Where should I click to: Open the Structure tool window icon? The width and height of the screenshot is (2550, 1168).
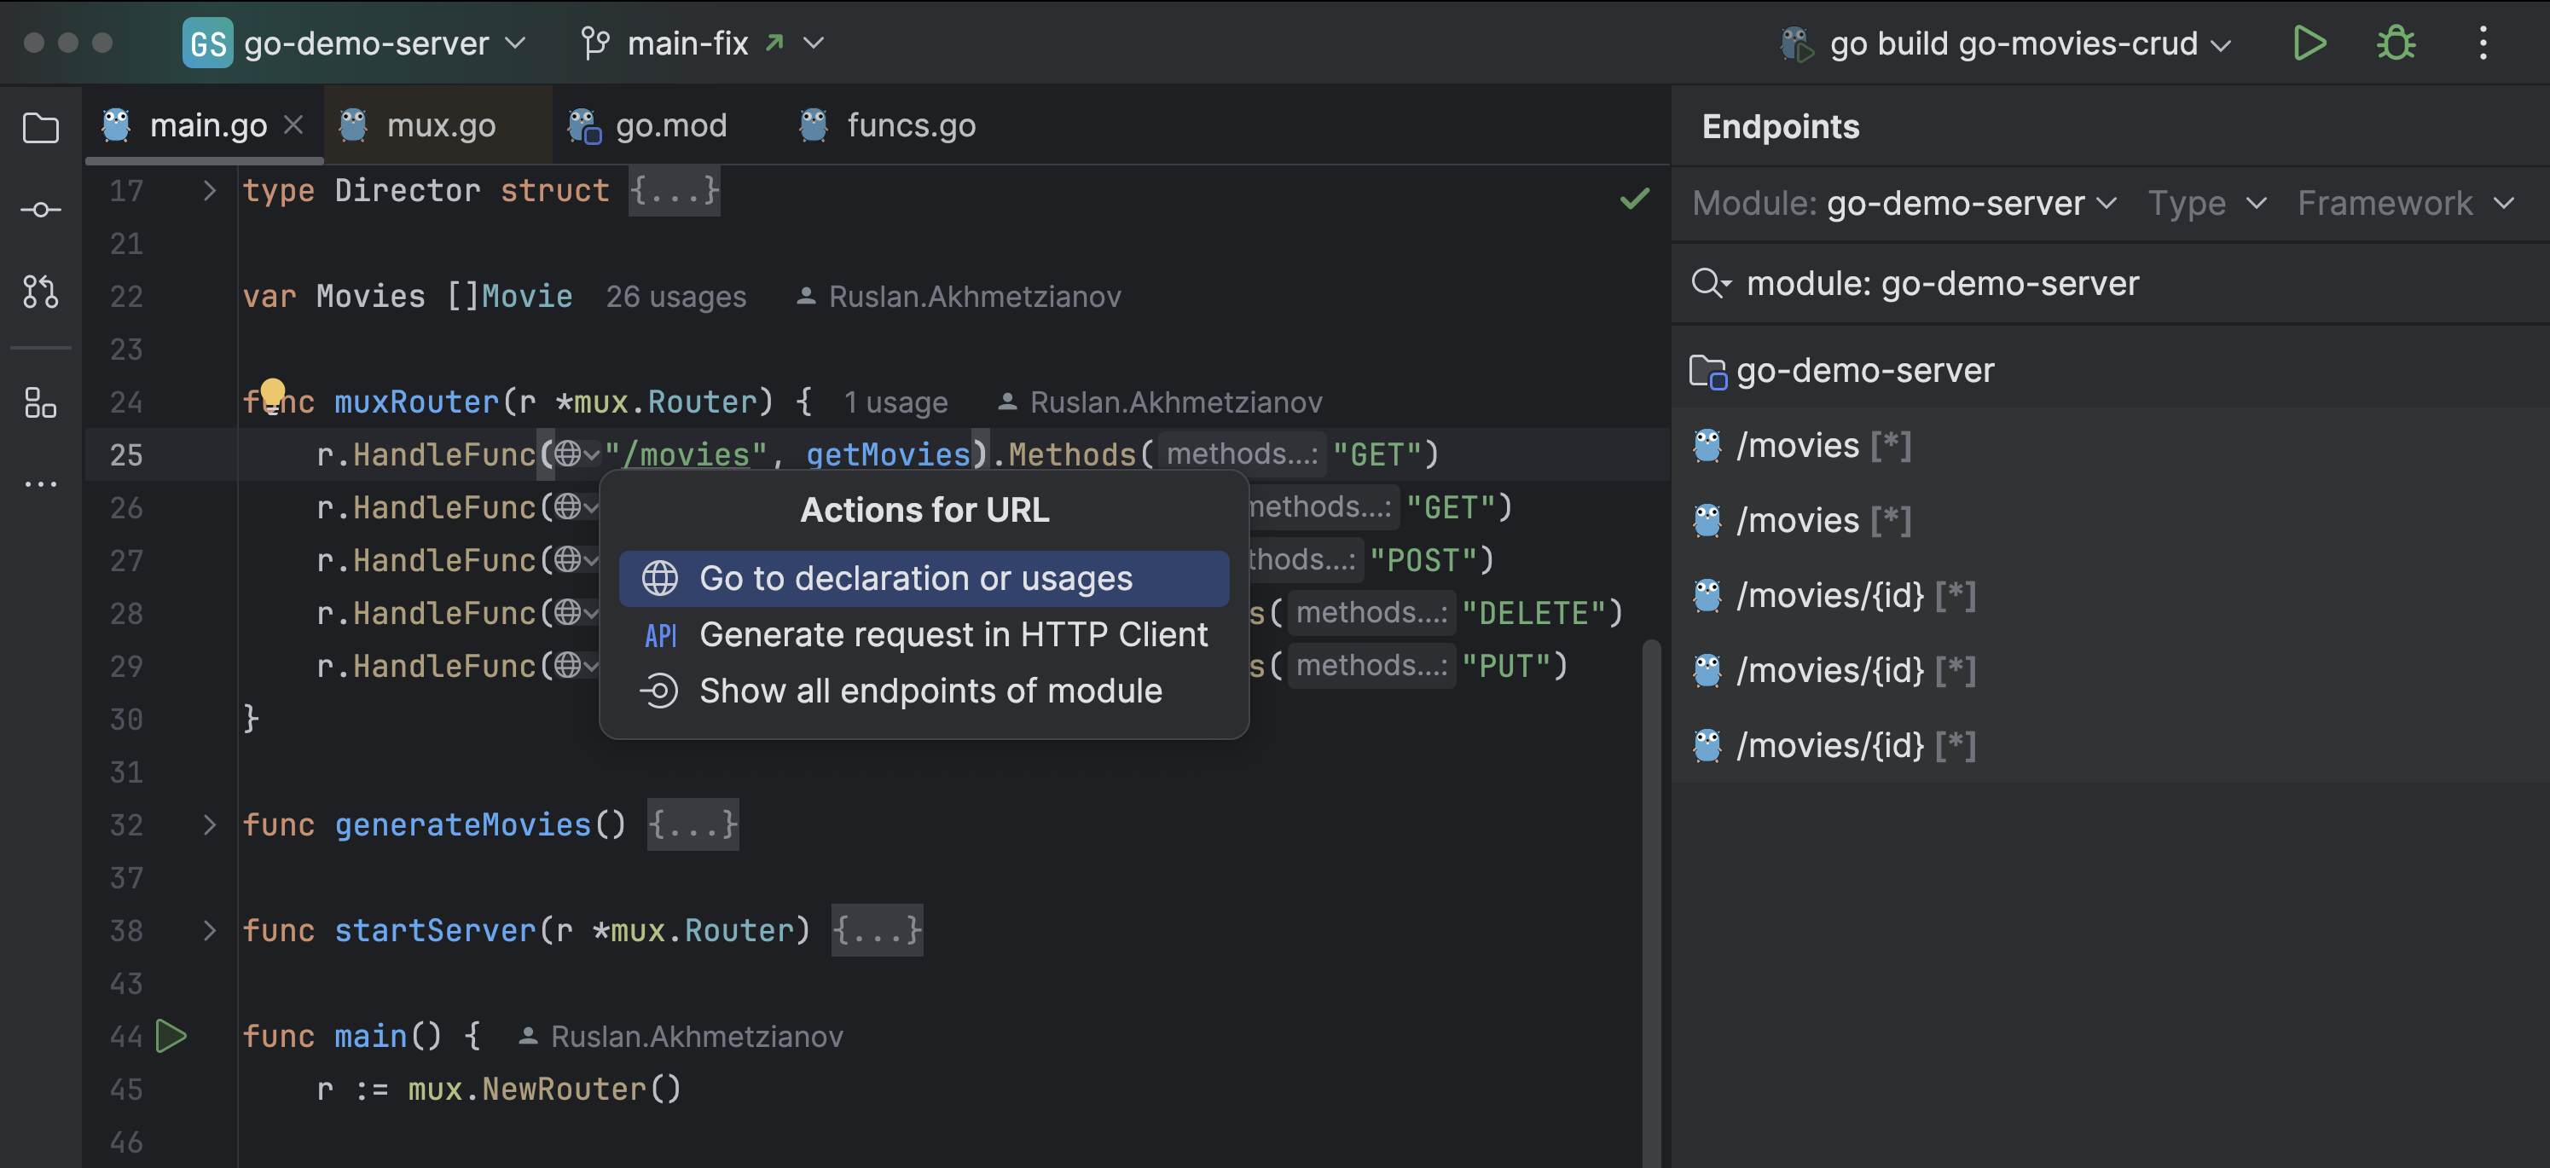pos(41,402)
